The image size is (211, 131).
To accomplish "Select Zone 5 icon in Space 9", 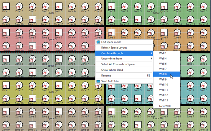I will click(x=59, y=111).
